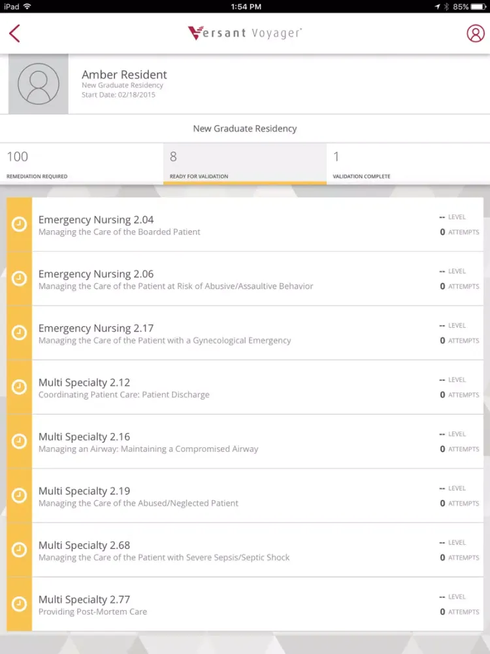Screen dimensions: 490x654
Task: Tap the back arrow icon
Action: pyautogui.click(x=15, y=33)
